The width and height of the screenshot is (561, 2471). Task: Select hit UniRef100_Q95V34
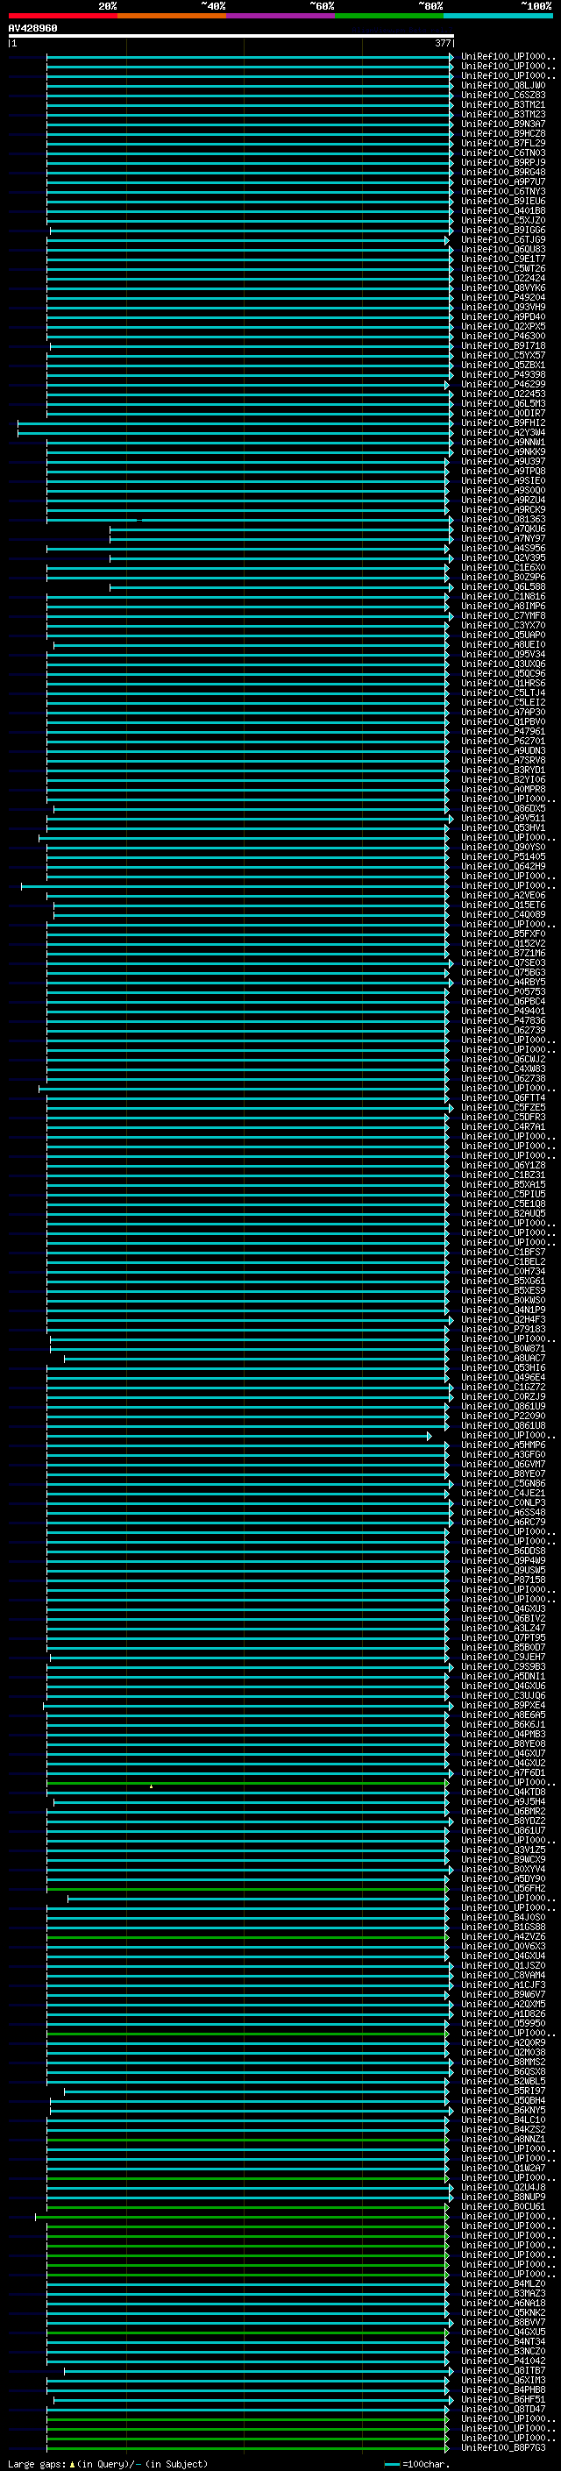click(x=502, y=654)
